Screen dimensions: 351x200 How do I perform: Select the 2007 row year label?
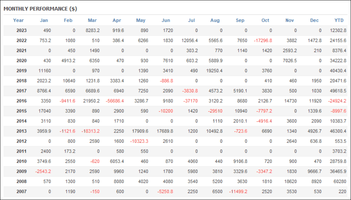(21, 192)
